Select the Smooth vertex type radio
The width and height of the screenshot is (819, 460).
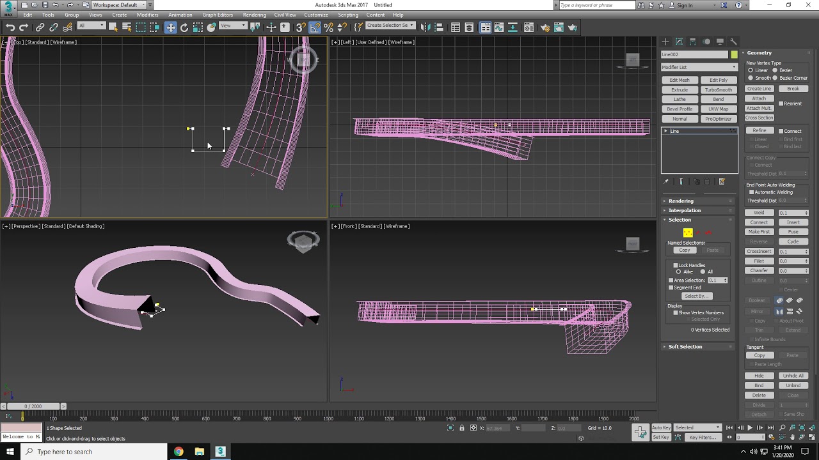pos(751,78)
